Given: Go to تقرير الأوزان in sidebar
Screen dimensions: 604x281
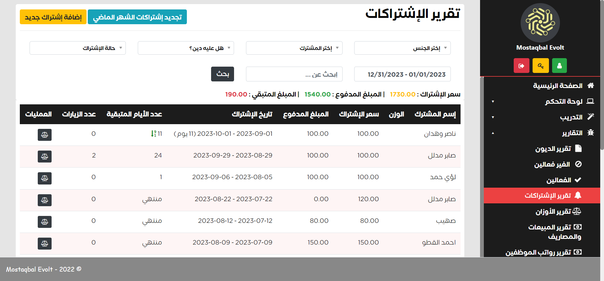Looking at the screenshot, I should [553, 212].
